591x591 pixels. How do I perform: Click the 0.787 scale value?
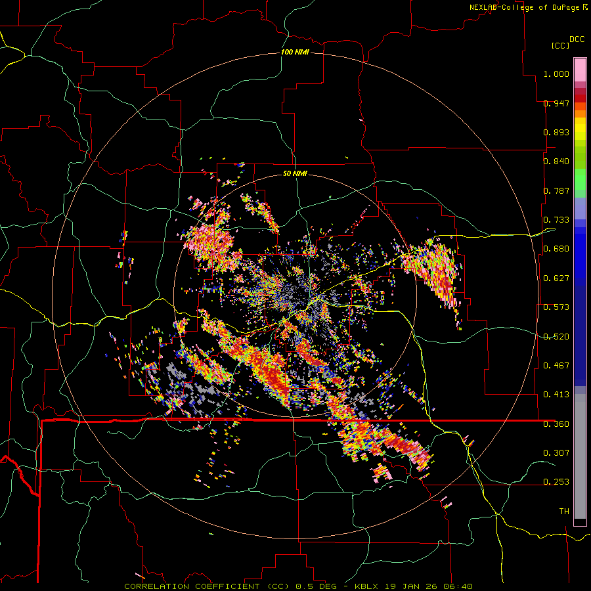[x=556, y=190]
